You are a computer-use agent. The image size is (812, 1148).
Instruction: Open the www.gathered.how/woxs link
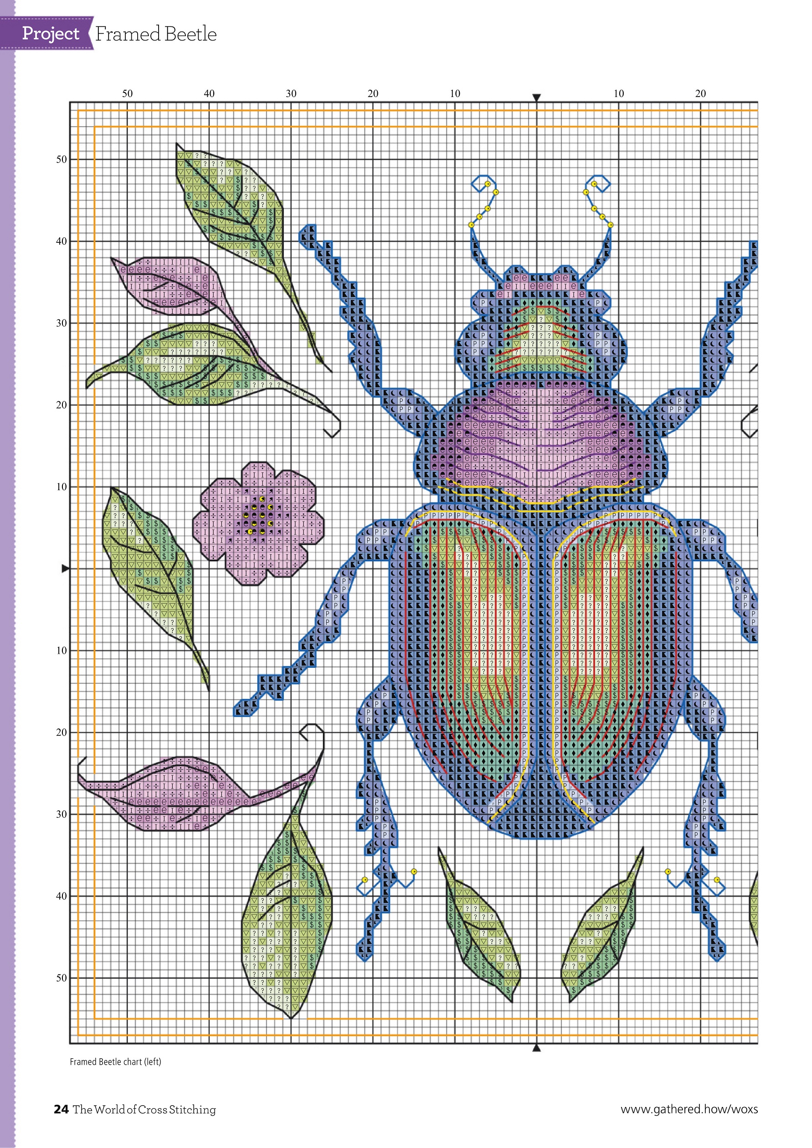point(689,1109)
